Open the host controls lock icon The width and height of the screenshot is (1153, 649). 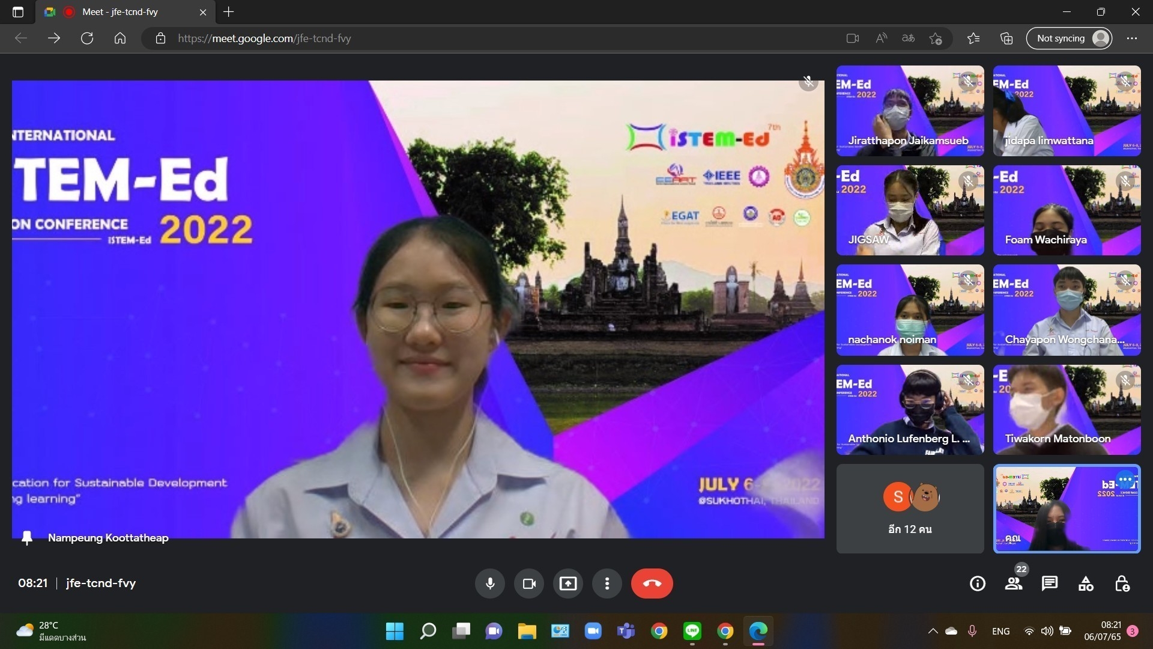1122,583
